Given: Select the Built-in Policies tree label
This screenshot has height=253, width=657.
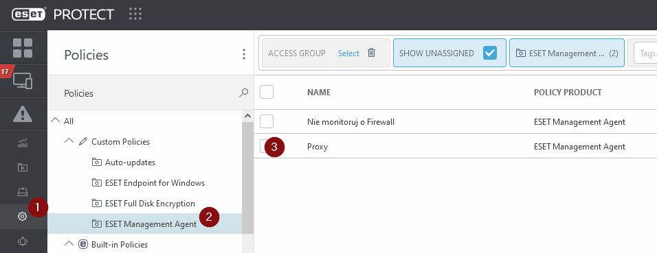Looking at the screenshot, I should [x=120, y=244].
